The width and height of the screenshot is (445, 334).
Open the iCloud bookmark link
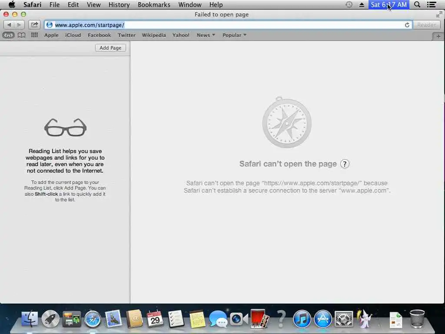click(x=73, y=35)
